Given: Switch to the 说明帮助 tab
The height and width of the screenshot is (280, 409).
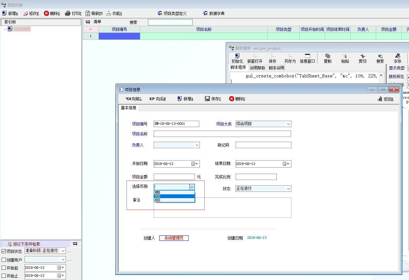Looking at the screenshot, I should pyautogui.click(x=257, y=68).
